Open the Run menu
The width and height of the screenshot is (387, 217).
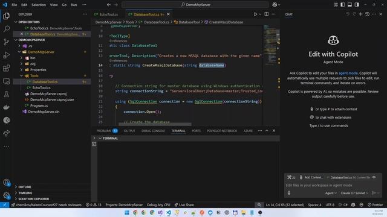point(74,5)
